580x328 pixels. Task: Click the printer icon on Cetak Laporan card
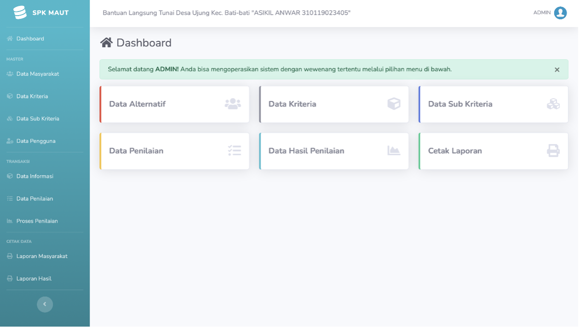(x=553, y=150)
